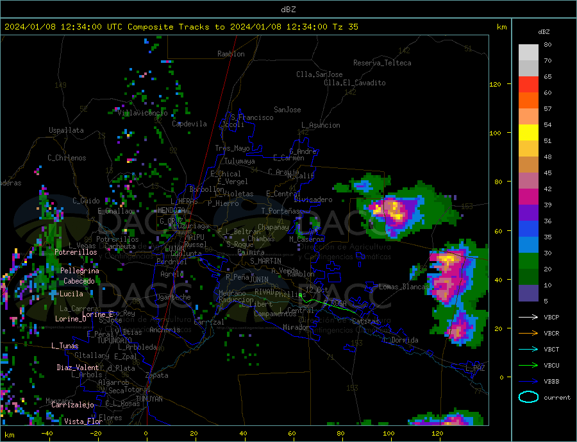
Task: Select the 20 dBZ green color swatch
Action: point(528,261)
